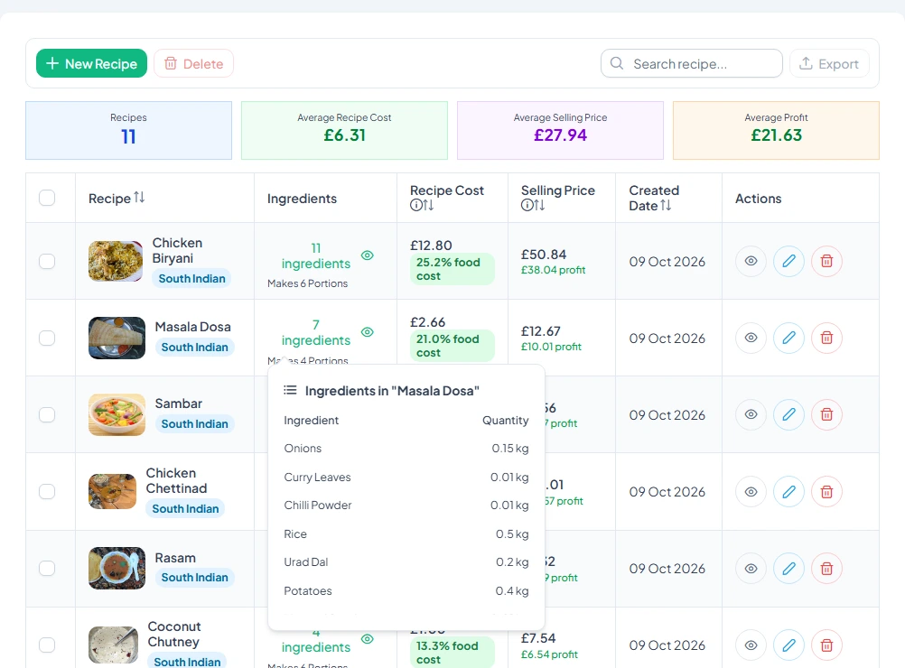This screenshot has width=905, height=668.
Task: Show Chicken Biryani ingredients eye icon
Action: coord(367,255)
